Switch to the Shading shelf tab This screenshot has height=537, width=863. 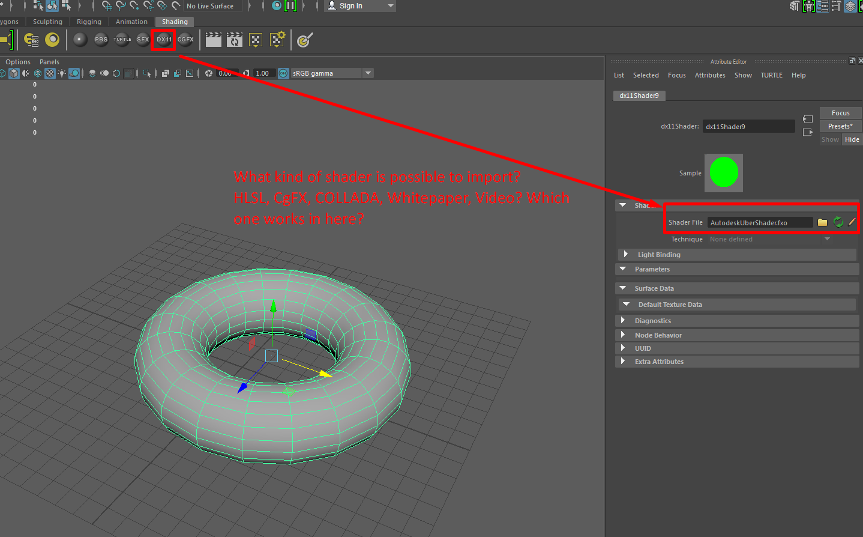coord(175,21)
